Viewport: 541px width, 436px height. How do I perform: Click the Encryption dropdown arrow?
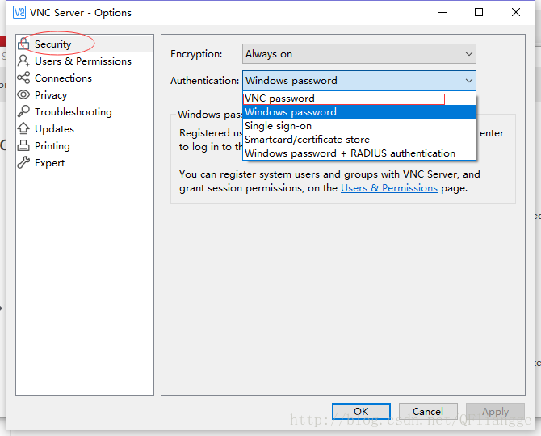(x=468, y=54)
